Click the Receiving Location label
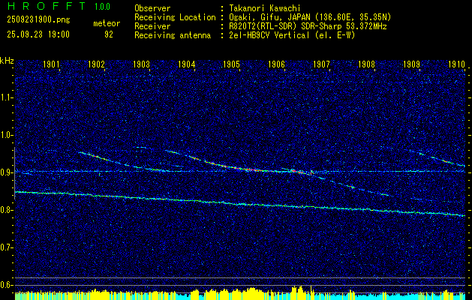472x300 pixels. pos(175,17)
